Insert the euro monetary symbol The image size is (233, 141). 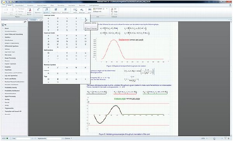click(x=85, y=68)
